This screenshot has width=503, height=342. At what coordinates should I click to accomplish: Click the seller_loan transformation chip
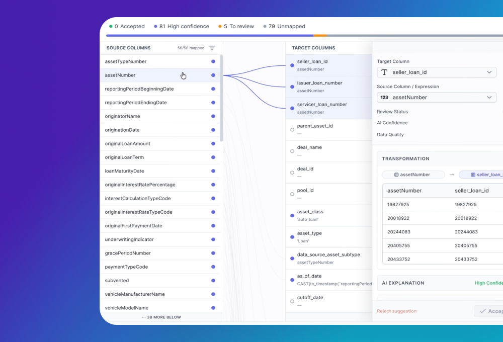click(x=481, y=175)
